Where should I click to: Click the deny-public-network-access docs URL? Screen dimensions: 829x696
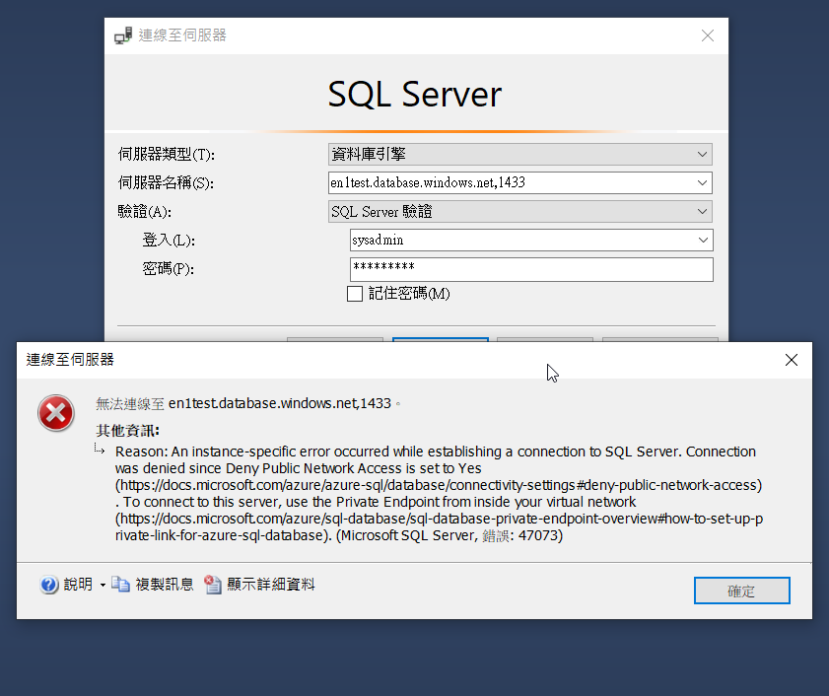coord(439,485)
